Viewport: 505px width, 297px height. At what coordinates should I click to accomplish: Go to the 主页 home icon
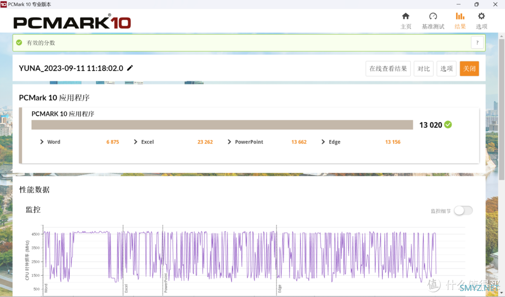(405, 16)
